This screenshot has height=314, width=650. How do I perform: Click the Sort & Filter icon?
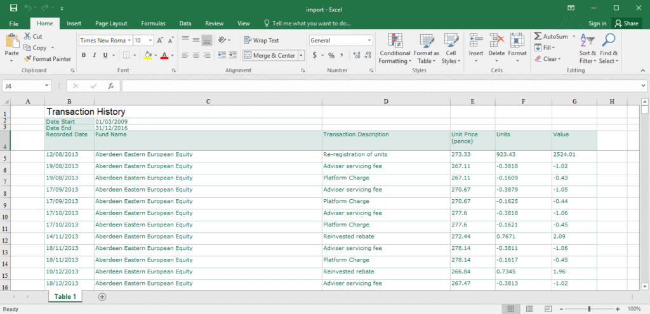(587, 41)
